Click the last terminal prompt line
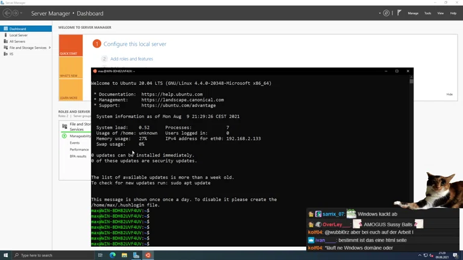The height and width of the screenshot is (260, 463). (121, 244)
